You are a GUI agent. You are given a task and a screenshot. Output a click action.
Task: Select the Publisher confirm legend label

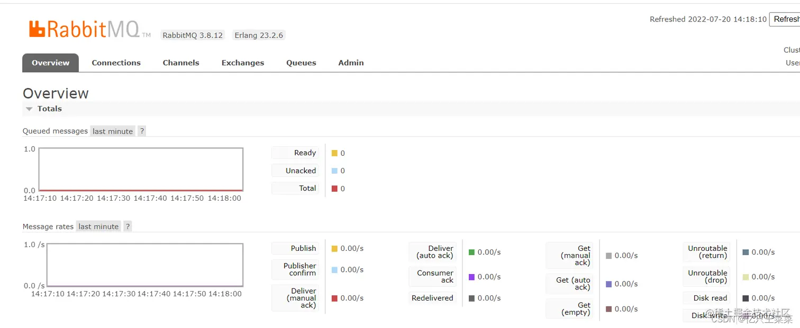295,269
